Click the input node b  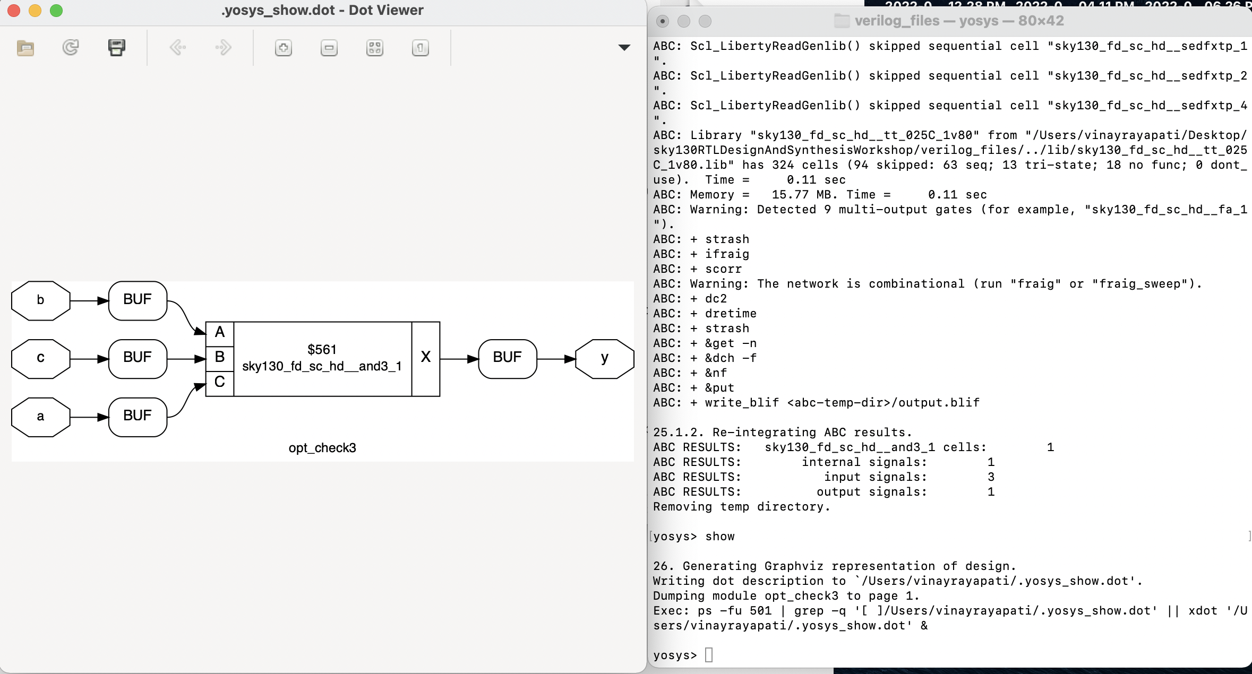click(x=40, y=300)
